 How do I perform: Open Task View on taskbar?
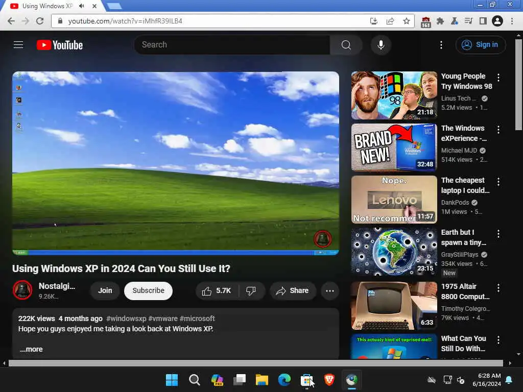tap(240, 380)
